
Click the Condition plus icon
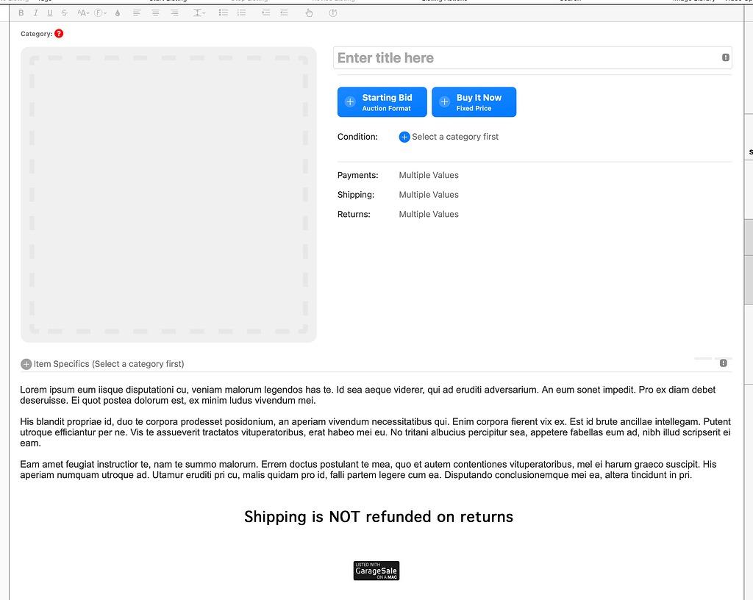[404, 137]
